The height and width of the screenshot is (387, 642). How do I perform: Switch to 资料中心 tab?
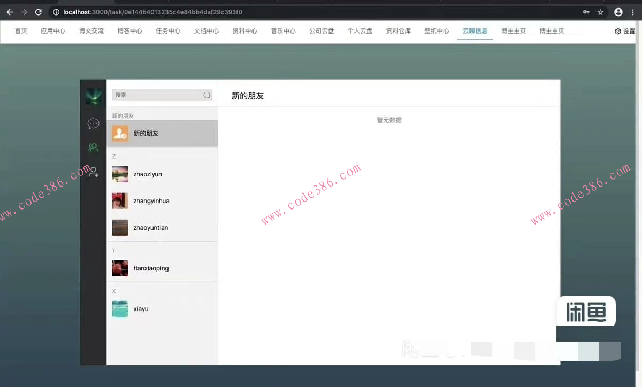pos(245,31)
